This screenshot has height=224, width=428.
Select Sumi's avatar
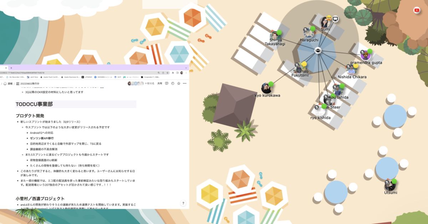[x=325, y=21]
